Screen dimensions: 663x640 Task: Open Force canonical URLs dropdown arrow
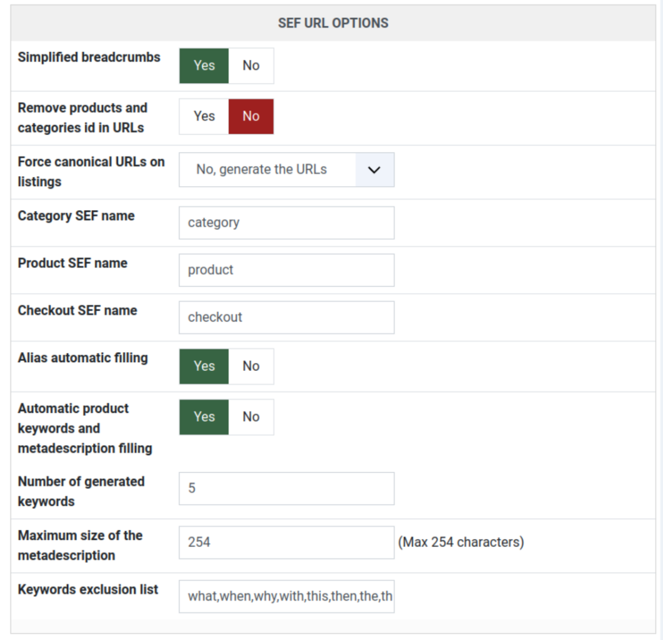pos(374,169)
